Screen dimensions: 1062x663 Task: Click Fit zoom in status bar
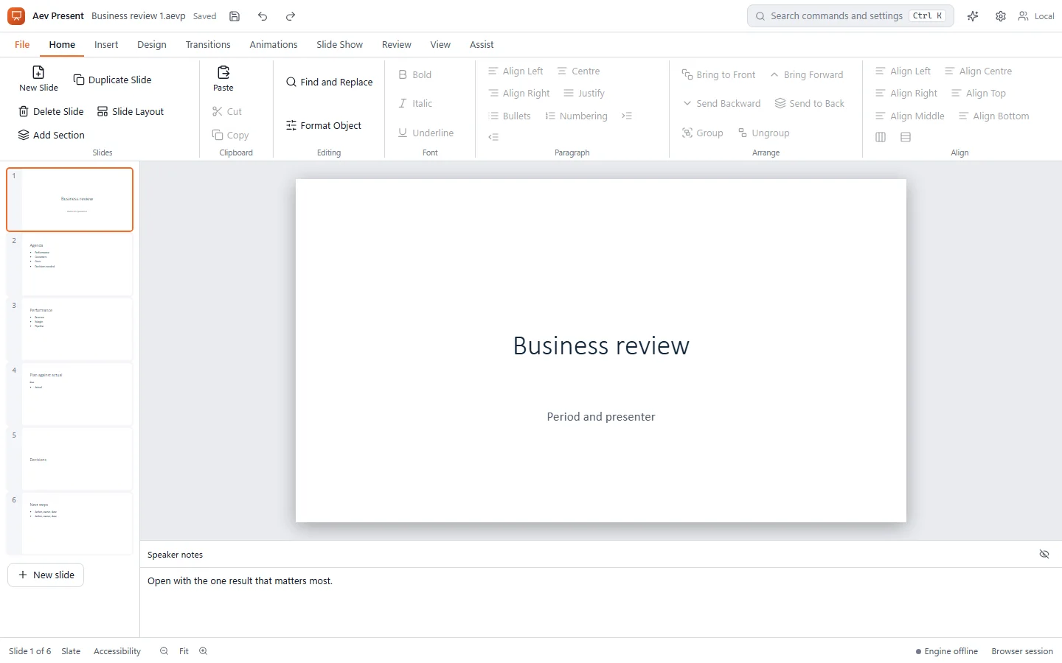184,651
